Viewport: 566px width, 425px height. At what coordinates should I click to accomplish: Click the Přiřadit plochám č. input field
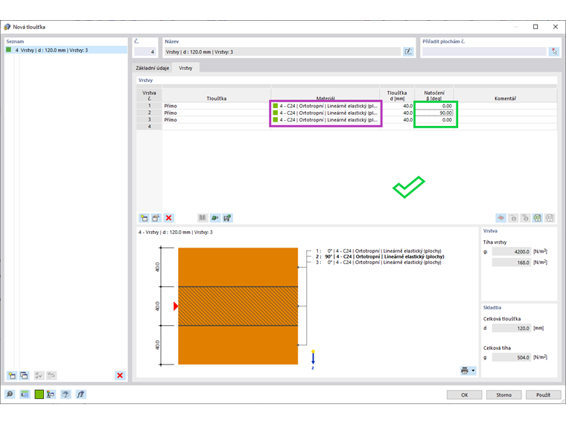484,51
